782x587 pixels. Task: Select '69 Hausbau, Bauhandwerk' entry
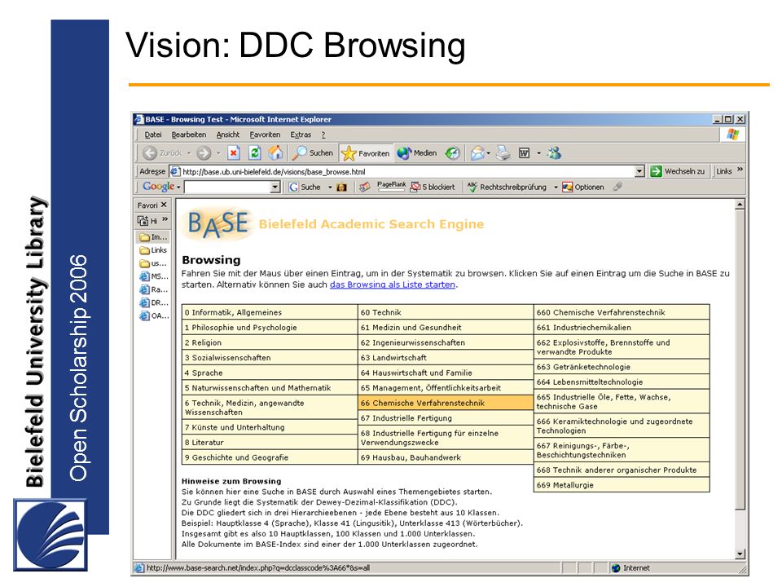[x=446, y=457]
